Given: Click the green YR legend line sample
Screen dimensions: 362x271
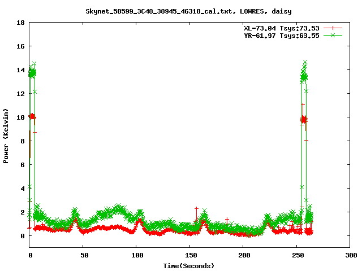Looking at the screenshot, I should [333, 35].
